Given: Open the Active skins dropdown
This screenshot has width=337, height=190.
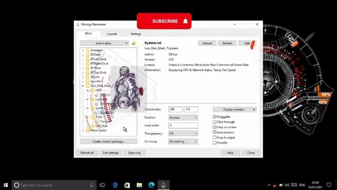Looking at the screenshot, I should pyautogui.click(x=104, y=43).
